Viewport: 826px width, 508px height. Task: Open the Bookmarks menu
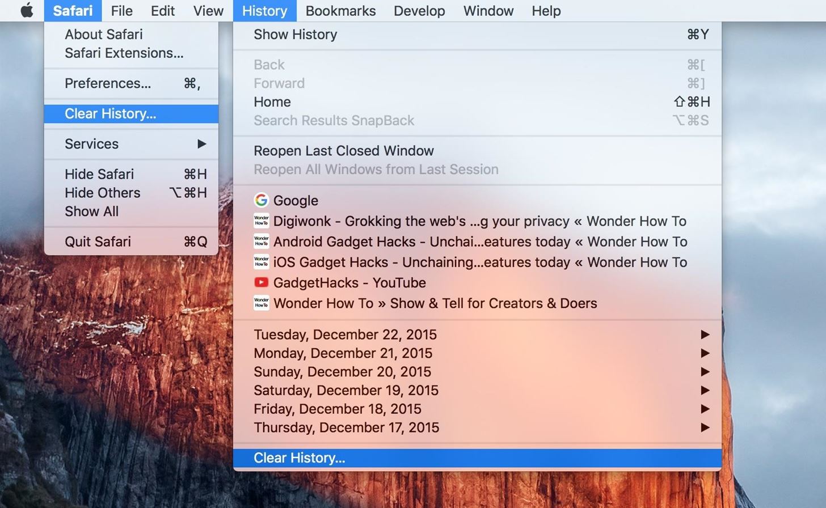click(340, 11)
